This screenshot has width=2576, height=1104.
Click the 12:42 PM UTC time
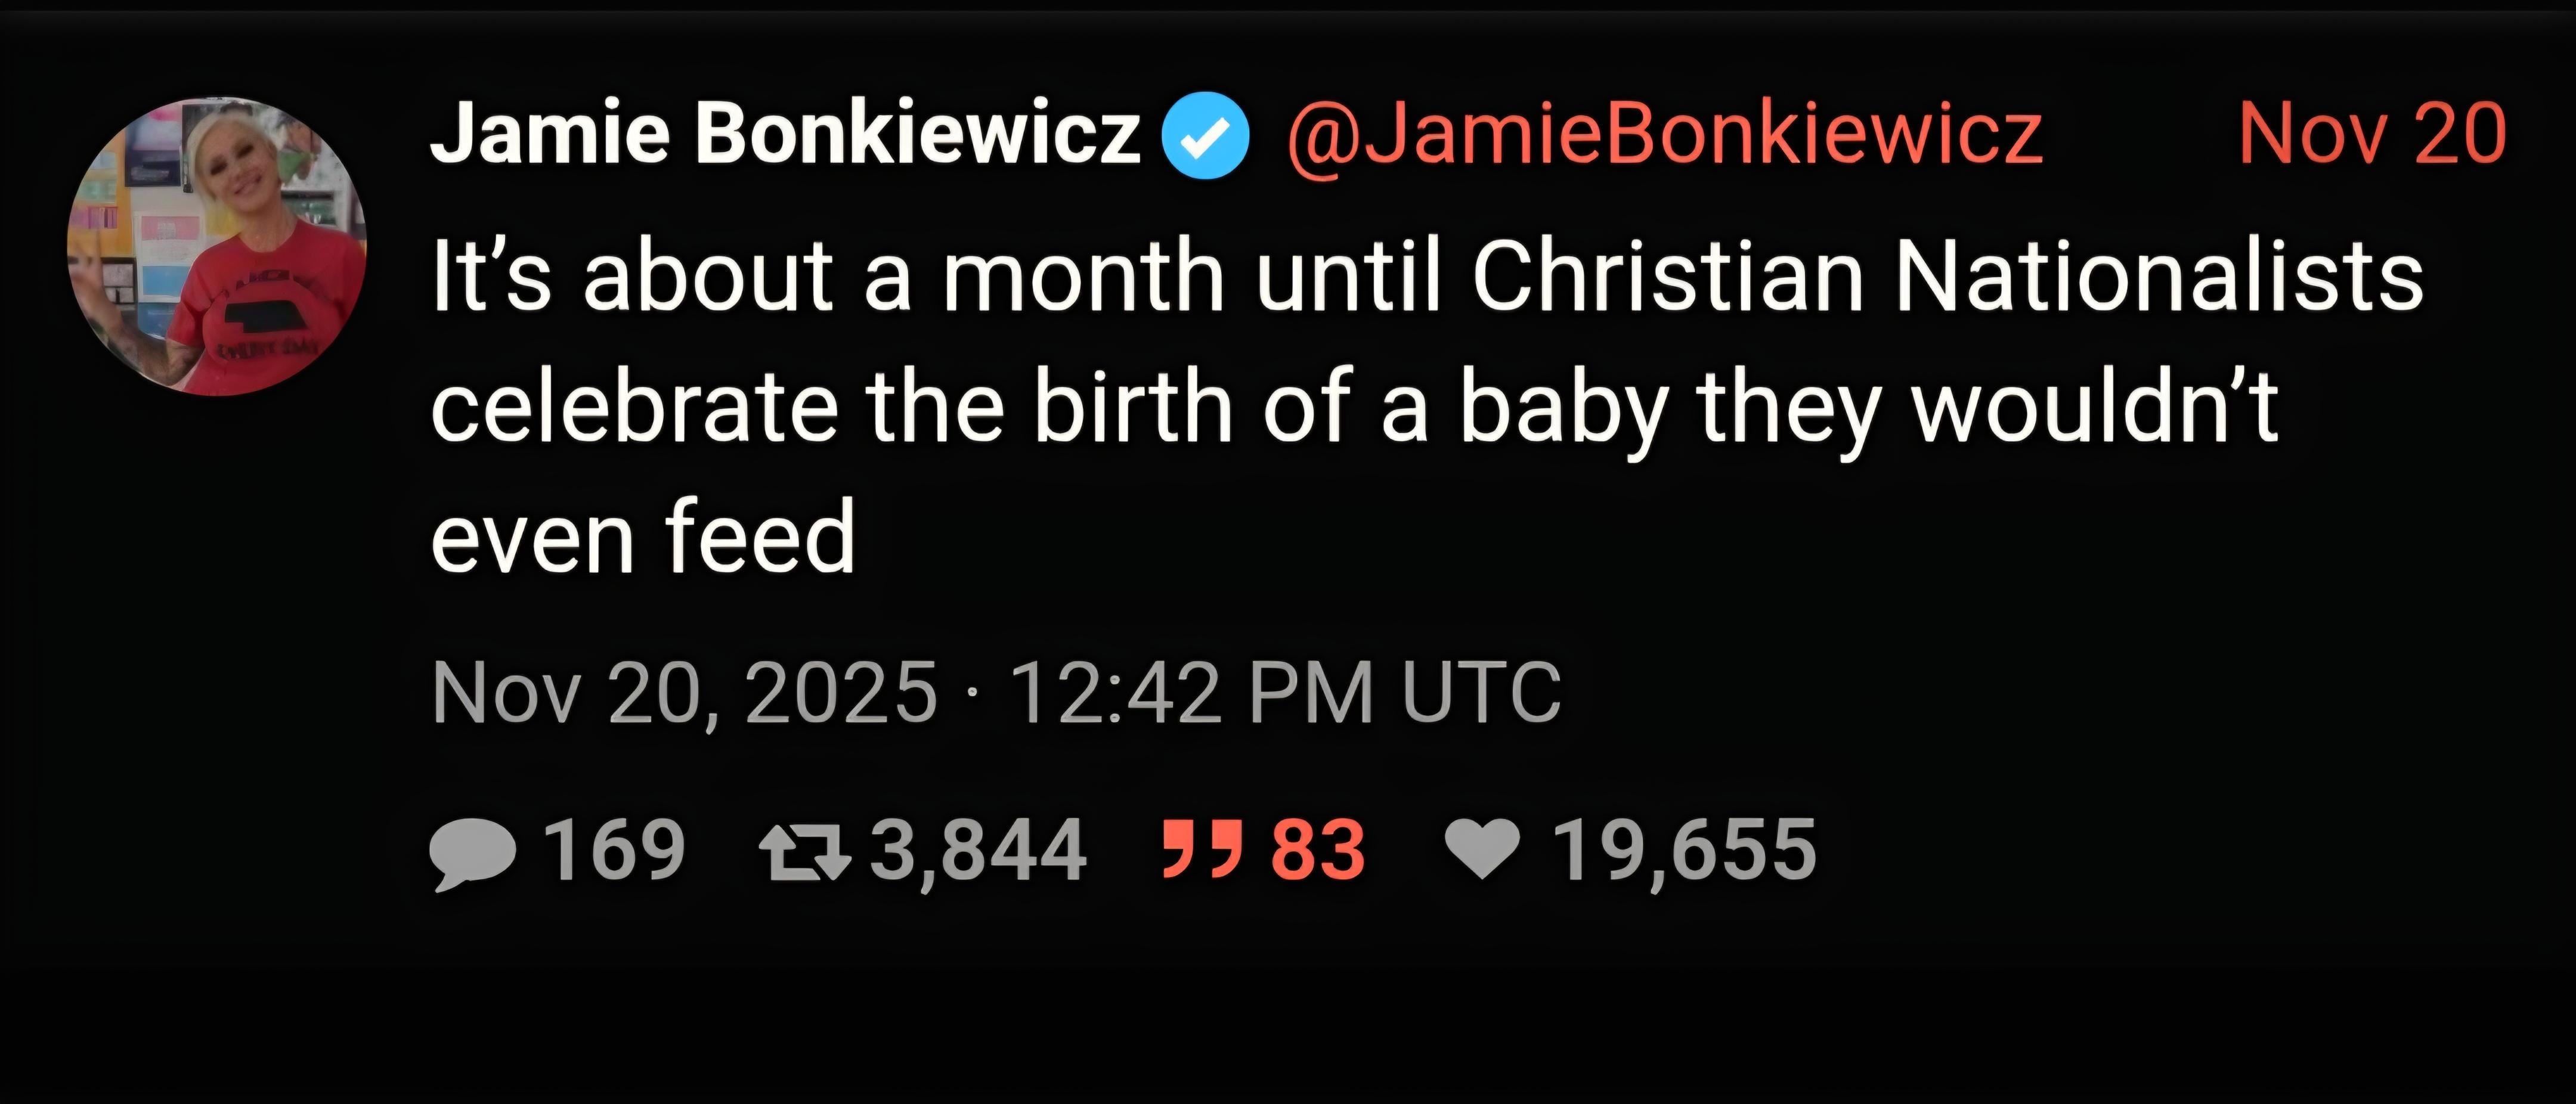[x=1285, y=692]
